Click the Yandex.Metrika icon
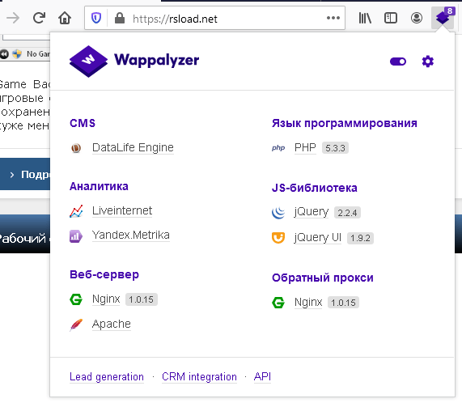This screenshot has height=403, width=462. [76, 236]
